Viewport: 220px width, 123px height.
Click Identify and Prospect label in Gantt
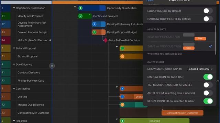coord(106,16)
